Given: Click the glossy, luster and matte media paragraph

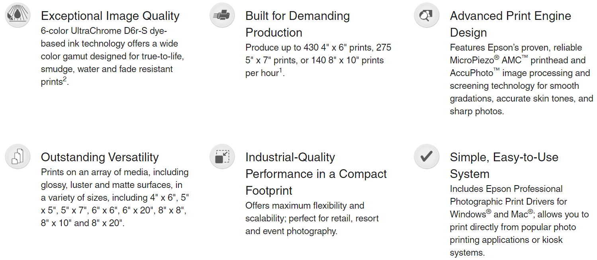Looking at the screenshot, I should pyautogui.click(x=115, y=198).
